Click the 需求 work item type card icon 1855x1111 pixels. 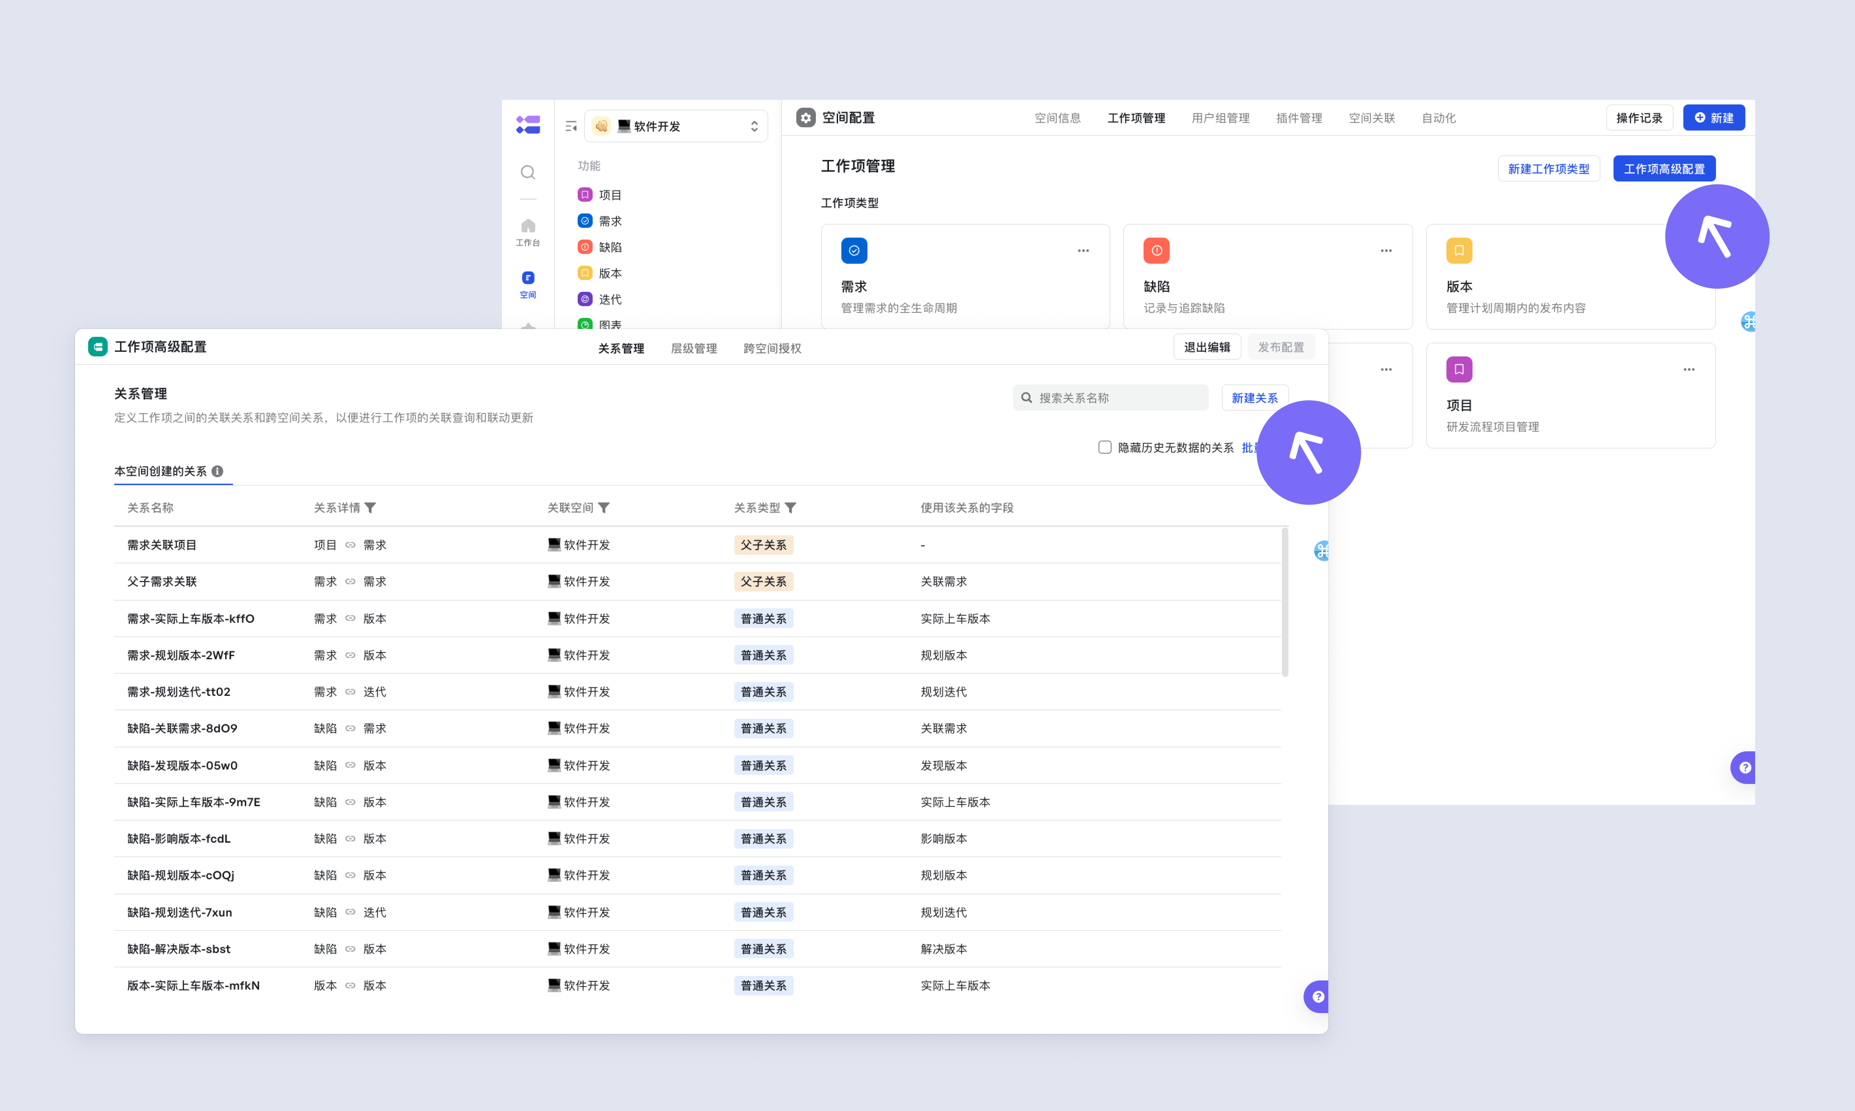pos(854,251)
